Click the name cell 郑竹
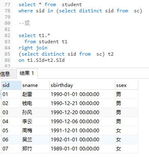Image resolution: width=149 pixels, height=157 pixels. (x=35, y=149)
